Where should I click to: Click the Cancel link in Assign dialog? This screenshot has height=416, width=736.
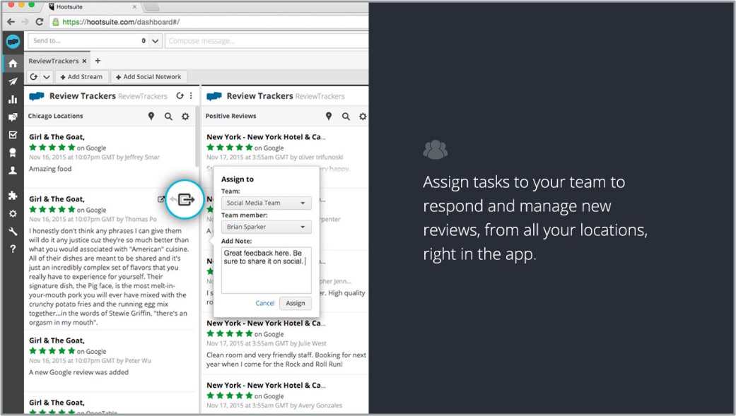(264, 304)
